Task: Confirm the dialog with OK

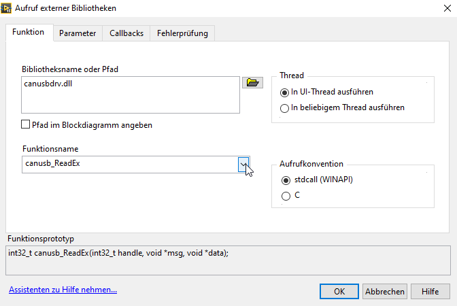Action: click(x=339, y=291)
